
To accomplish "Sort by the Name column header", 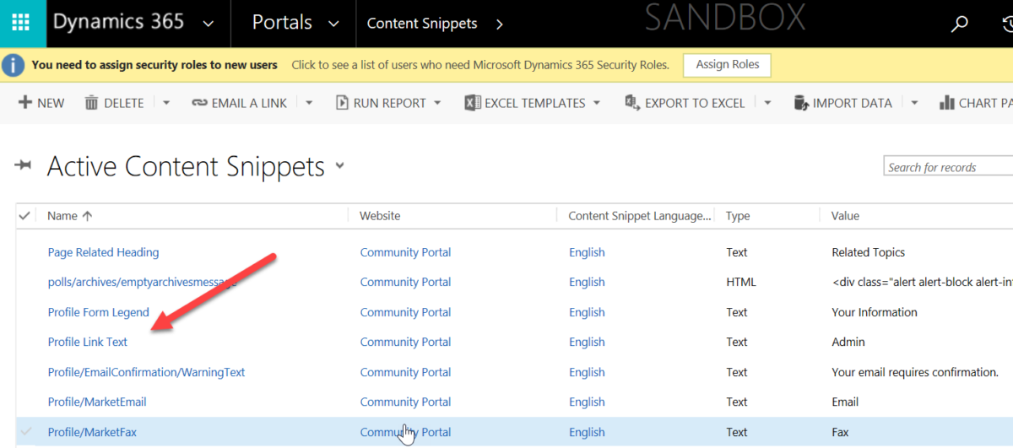I will coord(62,216).
